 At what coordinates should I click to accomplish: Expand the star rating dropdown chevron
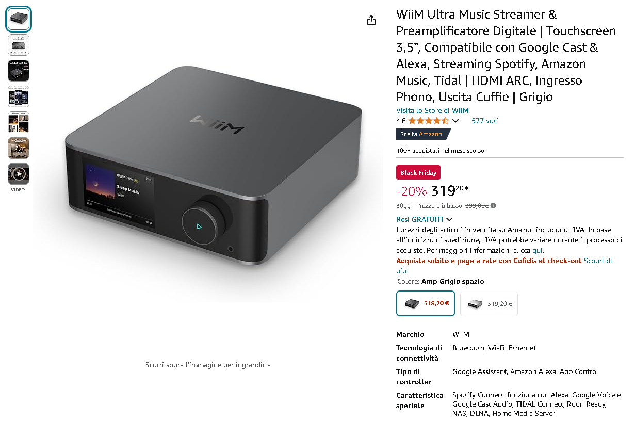click(x=455, y=121)
